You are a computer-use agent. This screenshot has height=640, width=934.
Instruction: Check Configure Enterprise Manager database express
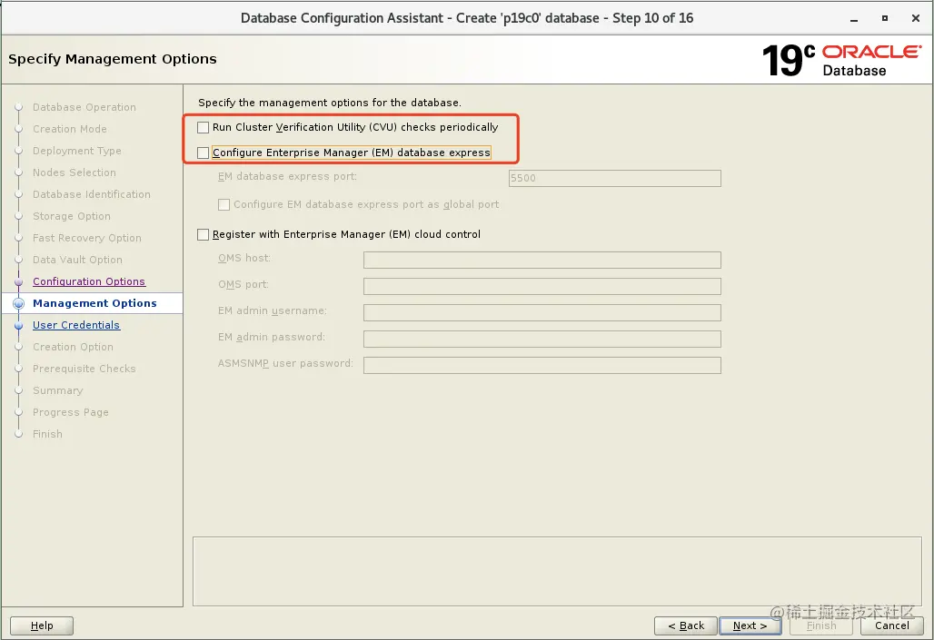[x=204, y=153]
